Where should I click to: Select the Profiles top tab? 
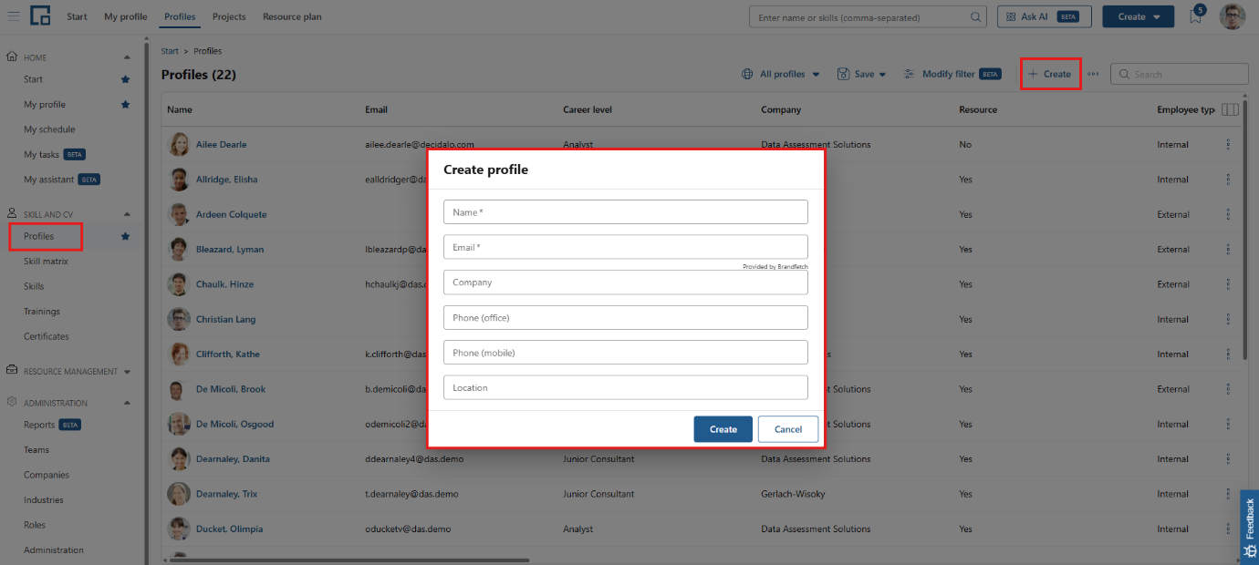coord(180,16)
